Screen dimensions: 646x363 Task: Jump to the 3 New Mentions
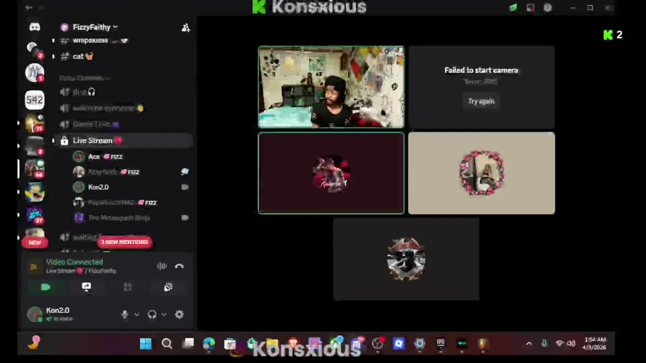[x=124, y=242]
